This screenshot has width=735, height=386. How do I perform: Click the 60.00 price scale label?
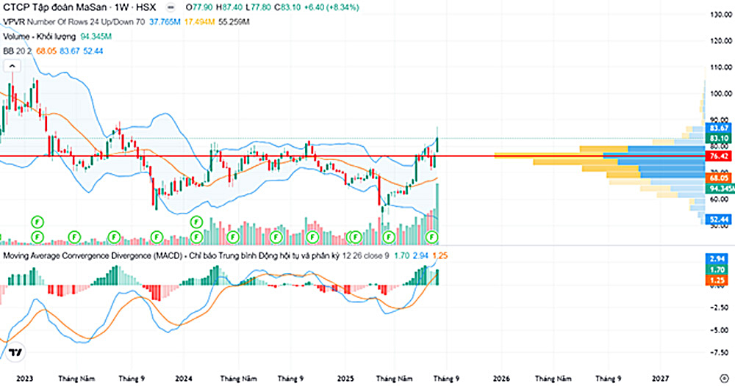point(719,200)
